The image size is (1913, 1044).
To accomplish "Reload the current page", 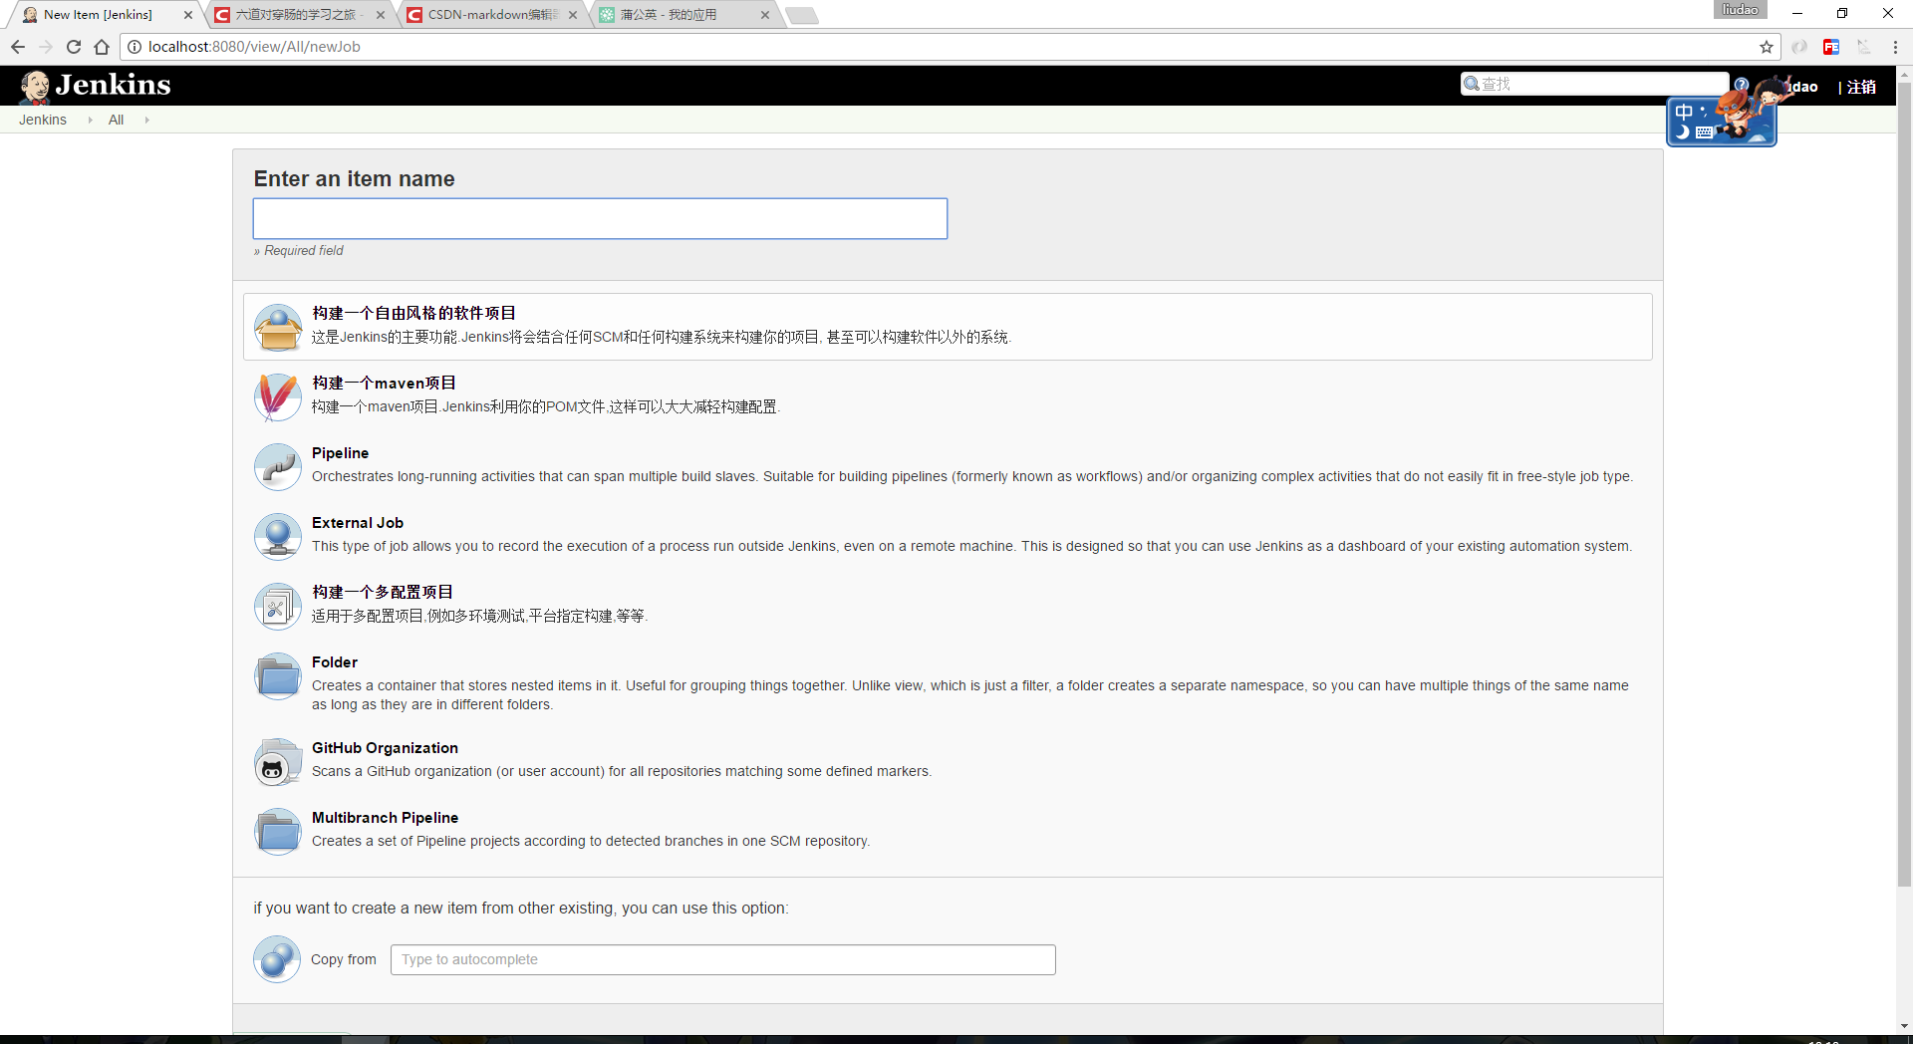I will (74, 47).
